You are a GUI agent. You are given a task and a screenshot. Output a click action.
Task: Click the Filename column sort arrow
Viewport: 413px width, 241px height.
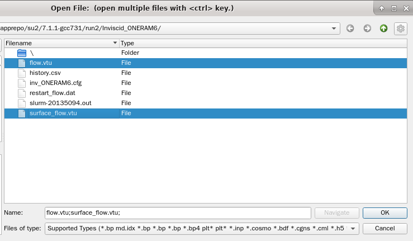115,43
